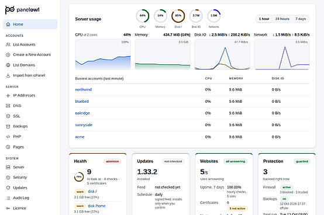324x215 pixels.
Task: Click the Protection guarded badge
Action: point(302,161)
